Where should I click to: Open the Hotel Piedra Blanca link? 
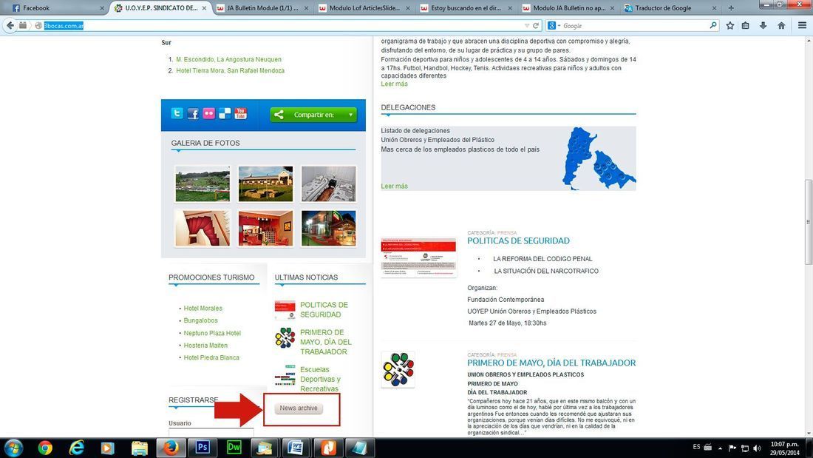211,358
